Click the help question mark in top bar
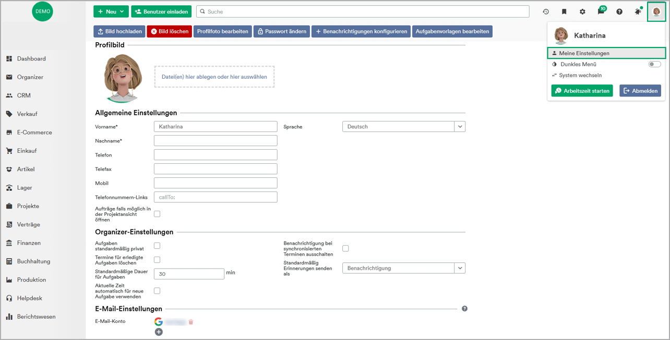Image resolution: width=670 pixels, height=340 pixels. [x=619, y=11]
